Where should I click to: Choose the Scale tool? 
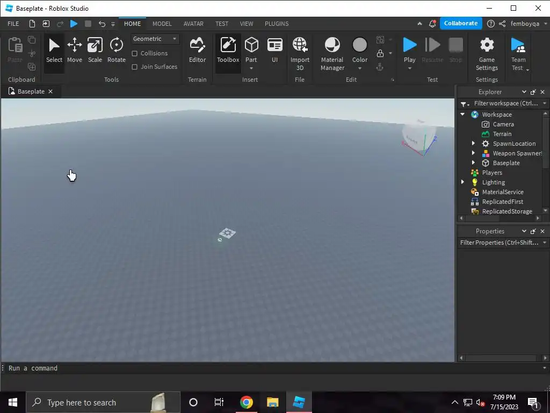point(95,51)
